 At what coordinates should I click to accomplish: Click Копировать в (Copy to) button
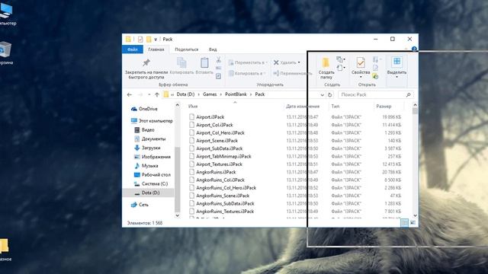click(247, 73)
